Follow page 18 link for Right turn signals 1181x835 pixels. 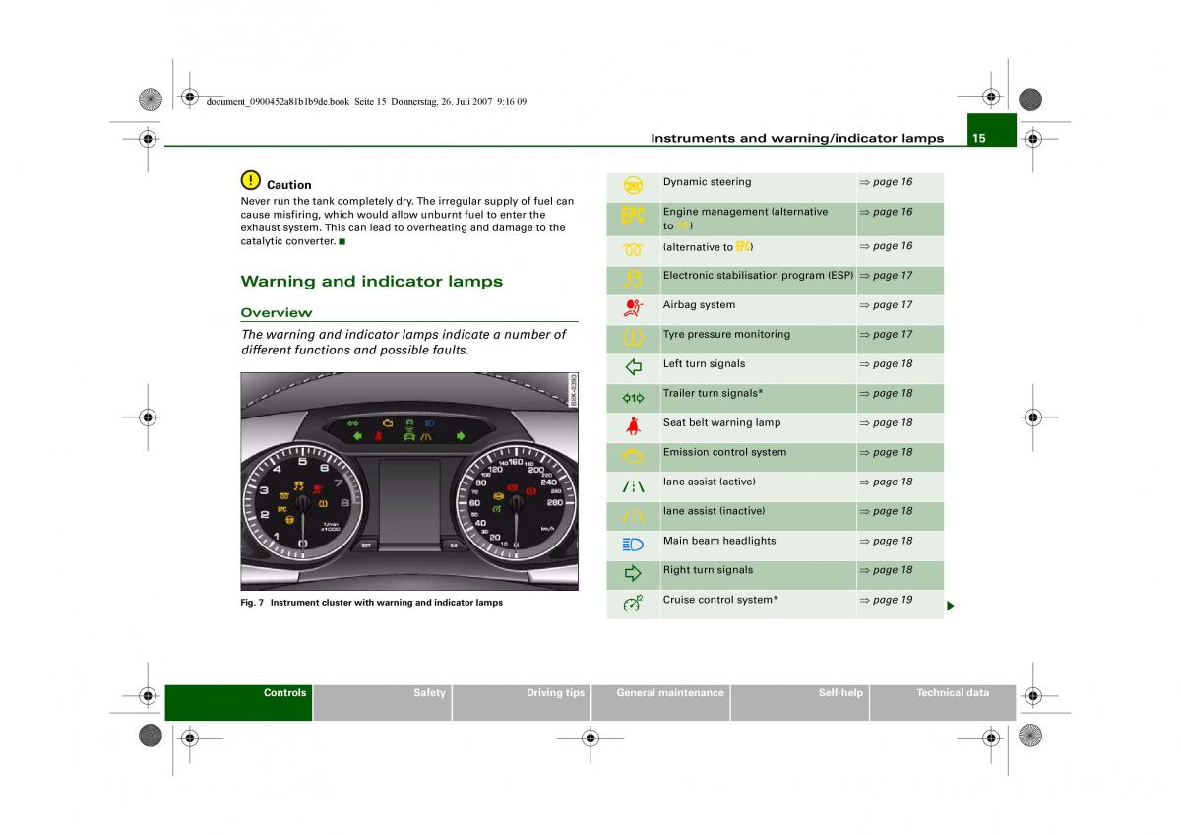coord(886,570)
